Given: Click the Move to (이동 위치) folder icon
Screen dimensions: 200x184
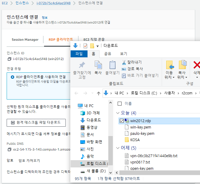Looking at the screenshot, I should 170,65.
